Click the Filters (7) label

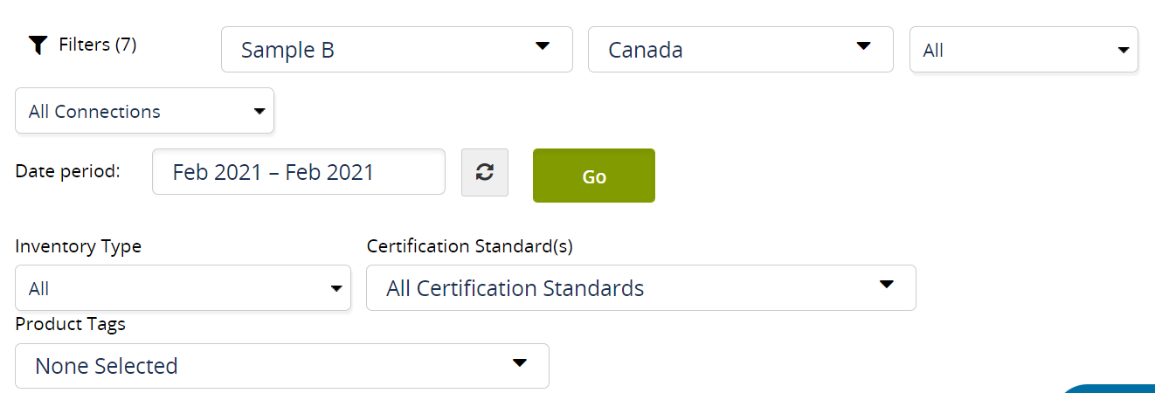pyautogui.click(x=98, y=45)
